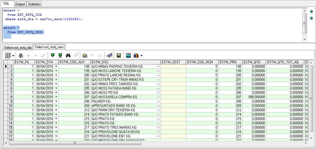Open the Select est_estq_dia result tab
The image size is (316, 149).
pyautogui.click(x=18, y=48)
